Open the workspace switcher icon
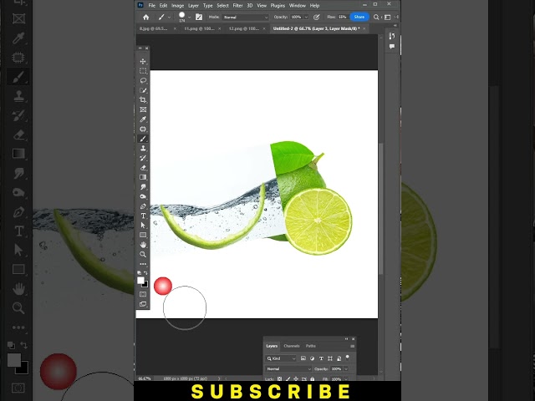The height and width of the screenshot is (401, 535). pyautogui.click(x=388, y=17)
